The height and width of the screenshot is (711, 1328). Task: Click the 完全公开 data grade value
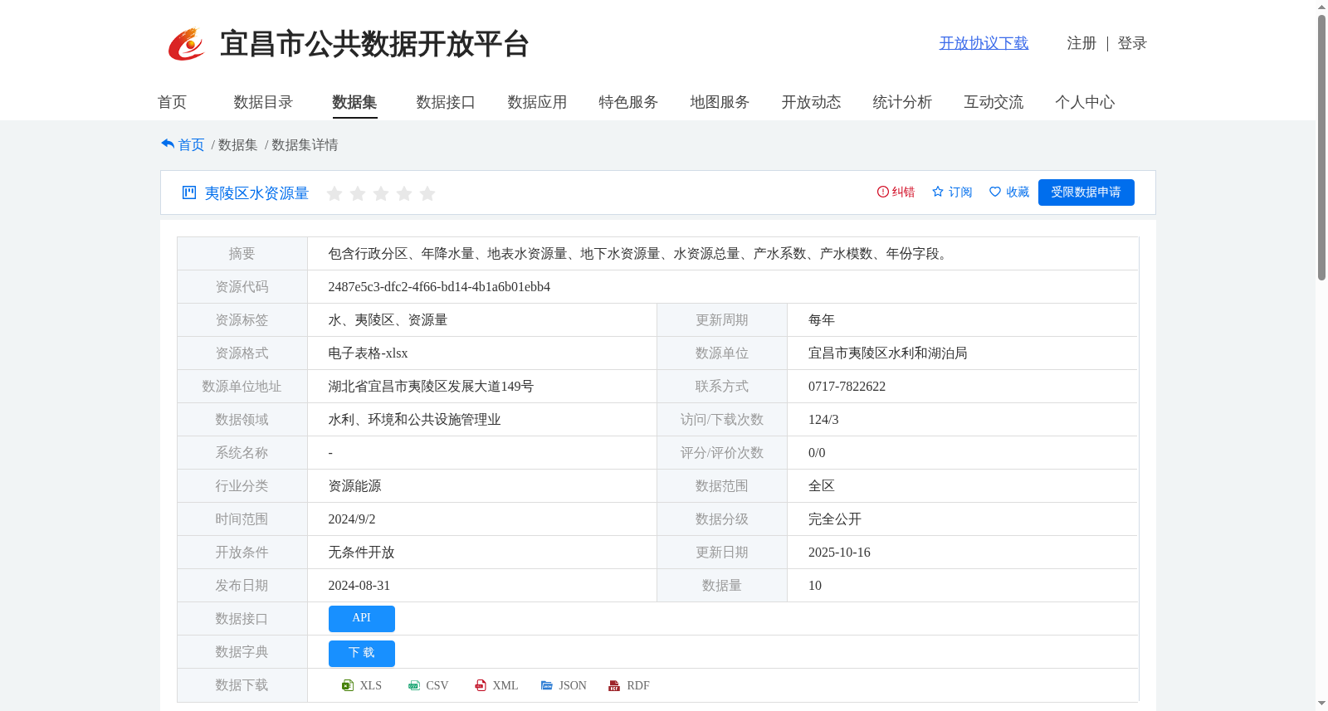point(835,519)
